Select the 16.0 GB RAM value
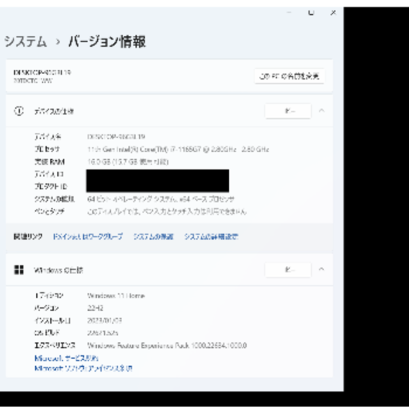 pos(128,162)
